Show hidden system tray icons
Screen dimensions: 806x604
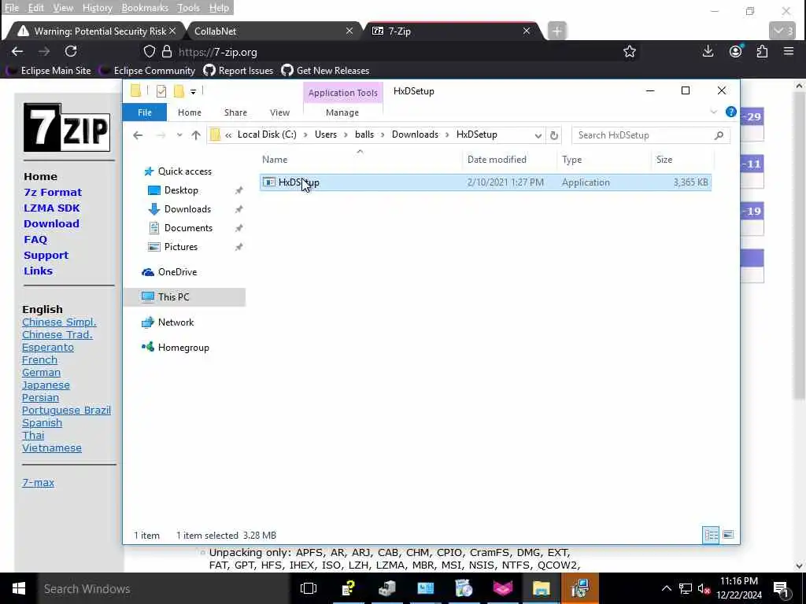pos(666,588)
